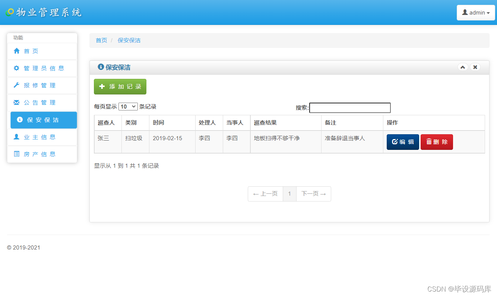Image resolution: width=497 pixels, height=296 pixels.
Task: Click the 准备辞退当事人 cell
Action: (352, 142)
